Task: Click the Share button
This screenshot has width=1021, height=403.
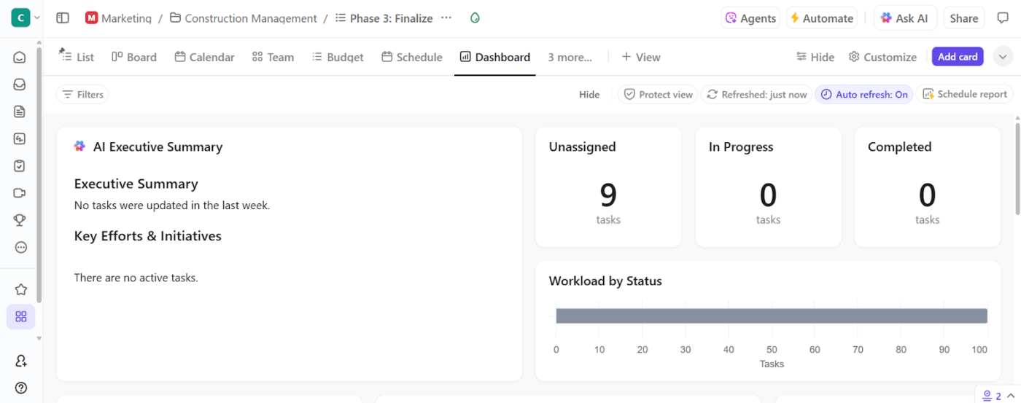Action: click(963, 18)
